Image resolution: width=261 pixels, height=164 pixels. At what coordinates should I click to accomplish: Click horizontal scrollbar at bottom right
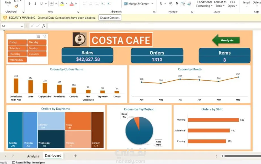click(x=243, y=156)
